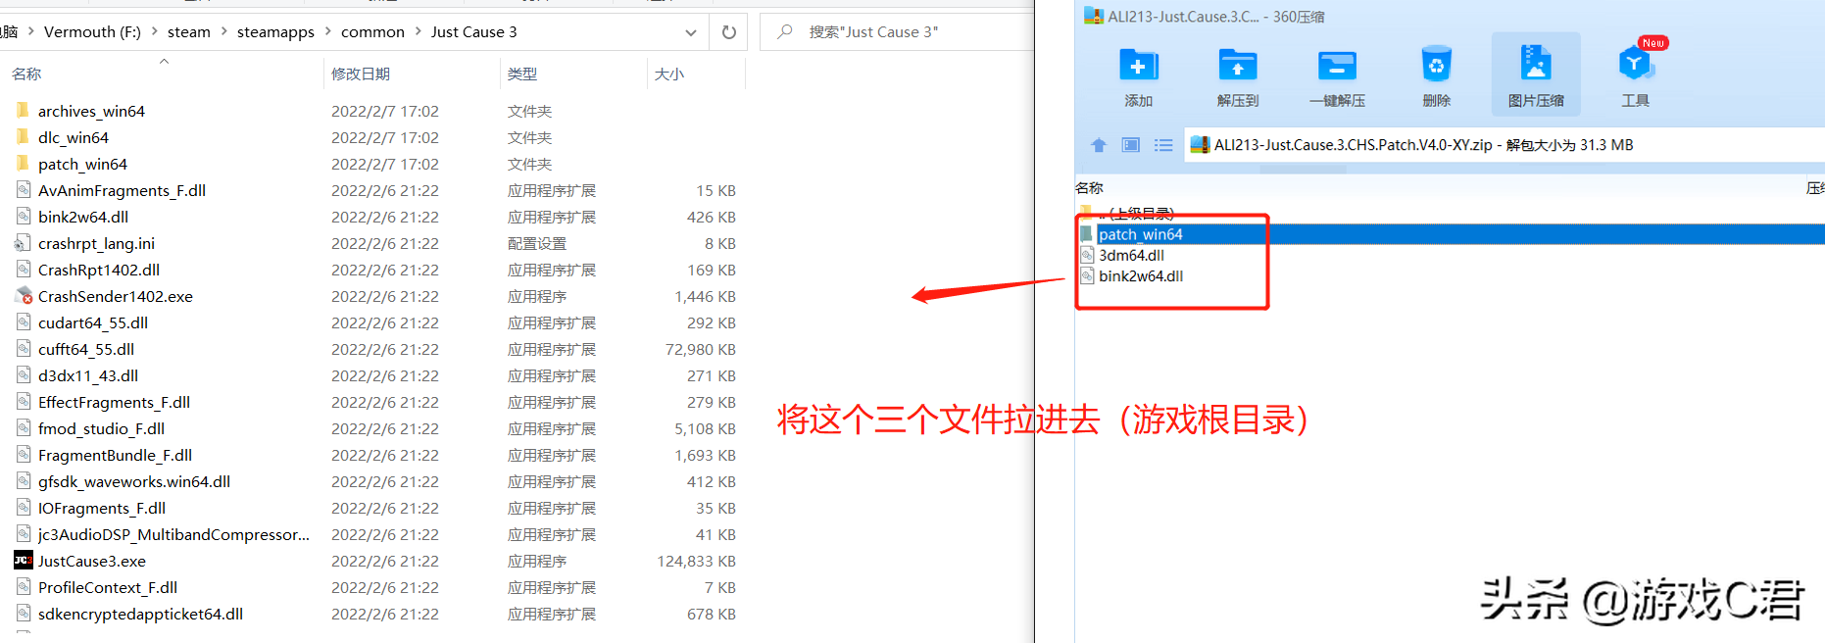Viewport: 1825px width, 643px height.
Task: Expand the chevron after steam in breadcrumb
Action: pyautogui.click(x=224, y=32)
